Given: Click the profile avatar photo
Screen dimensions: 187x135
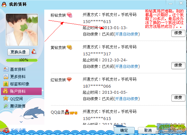Looking at the screenshot, I should coord(22,30).
